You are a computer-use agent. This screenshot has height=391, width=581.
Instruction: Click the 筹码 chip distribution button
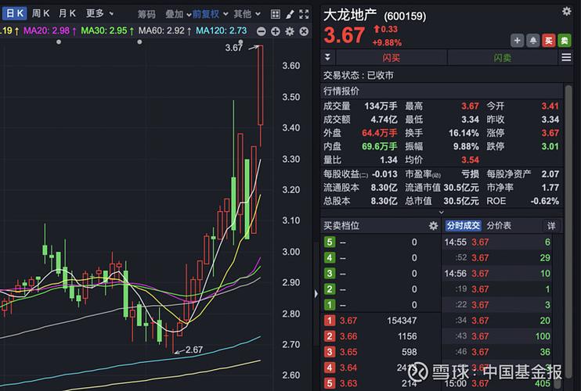[146, 14]
